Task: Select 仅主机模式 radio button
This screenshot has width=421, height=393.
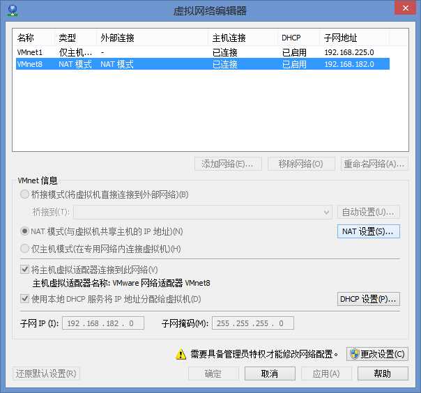Action: coord(24,249)
